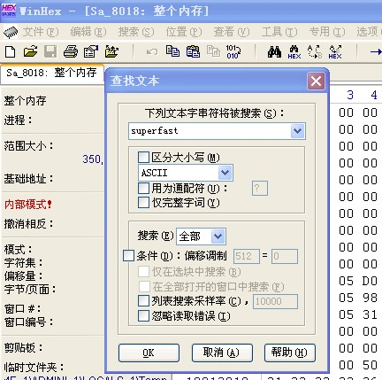The image size is (382, 380).
Task: Open the ASCII encoding dropdown
Action: click(x=225, y=173)
